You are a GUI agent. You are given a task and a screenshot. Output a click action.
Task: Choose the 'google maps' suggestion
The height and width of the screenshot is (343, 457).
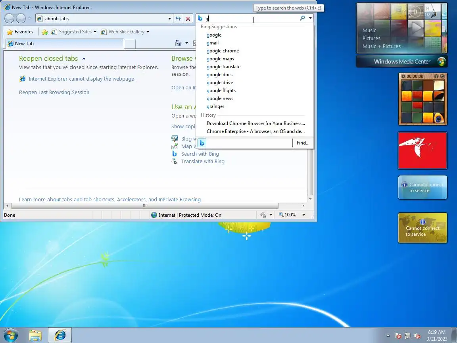(x=220, y=59)
